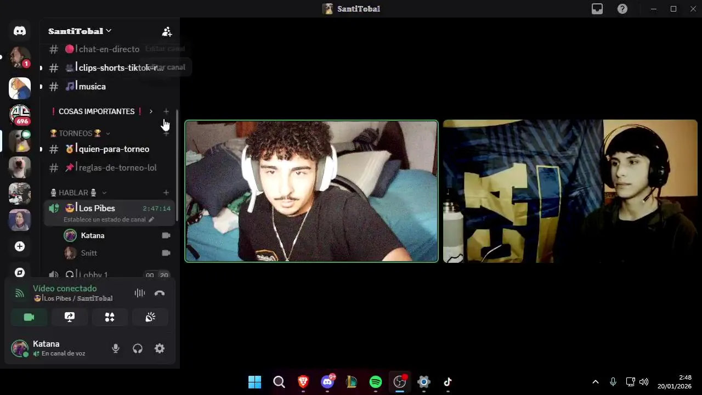
Task: Click Add a Server plus icon
Action: [20, 246]
